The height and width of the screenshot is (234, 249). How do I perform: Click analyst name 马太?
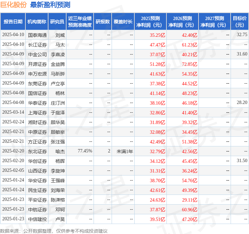coord(60,45)
